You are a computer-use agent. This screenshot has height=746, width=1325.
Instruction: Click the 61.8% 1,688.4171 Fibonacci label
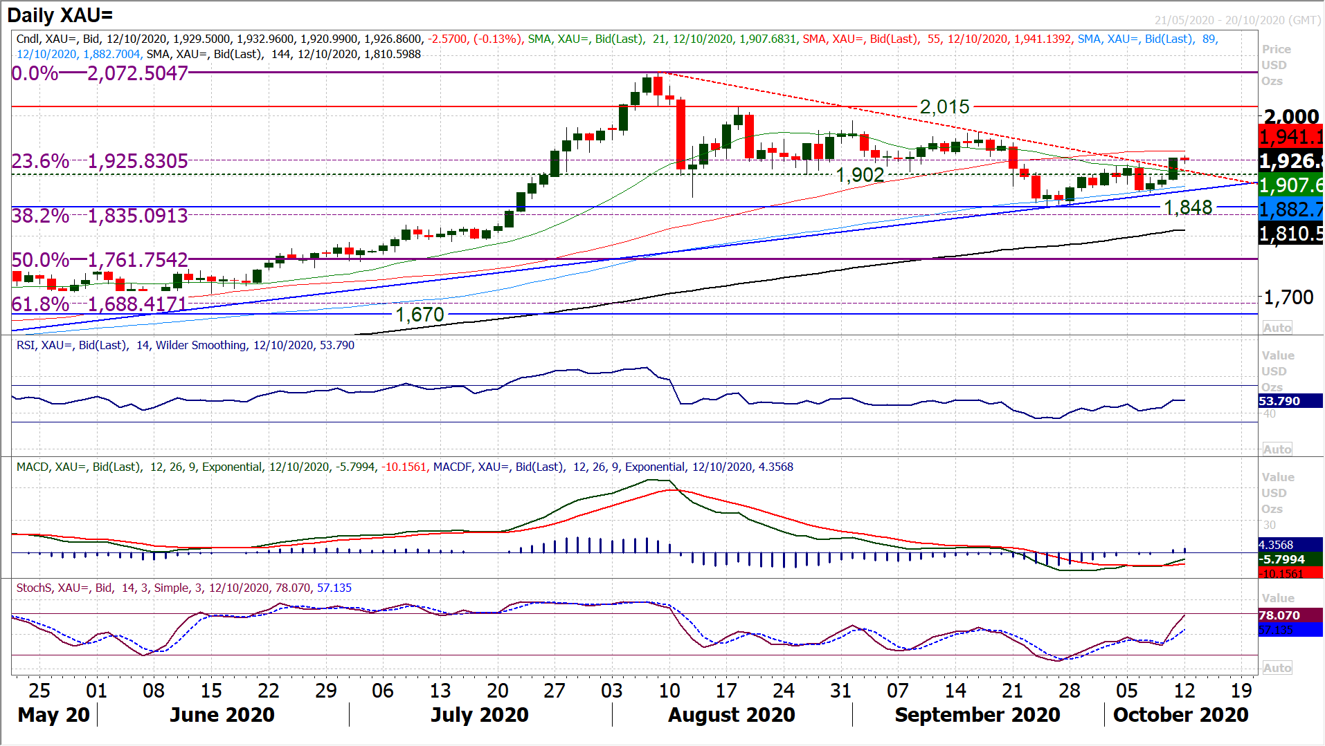coord(100,304)
